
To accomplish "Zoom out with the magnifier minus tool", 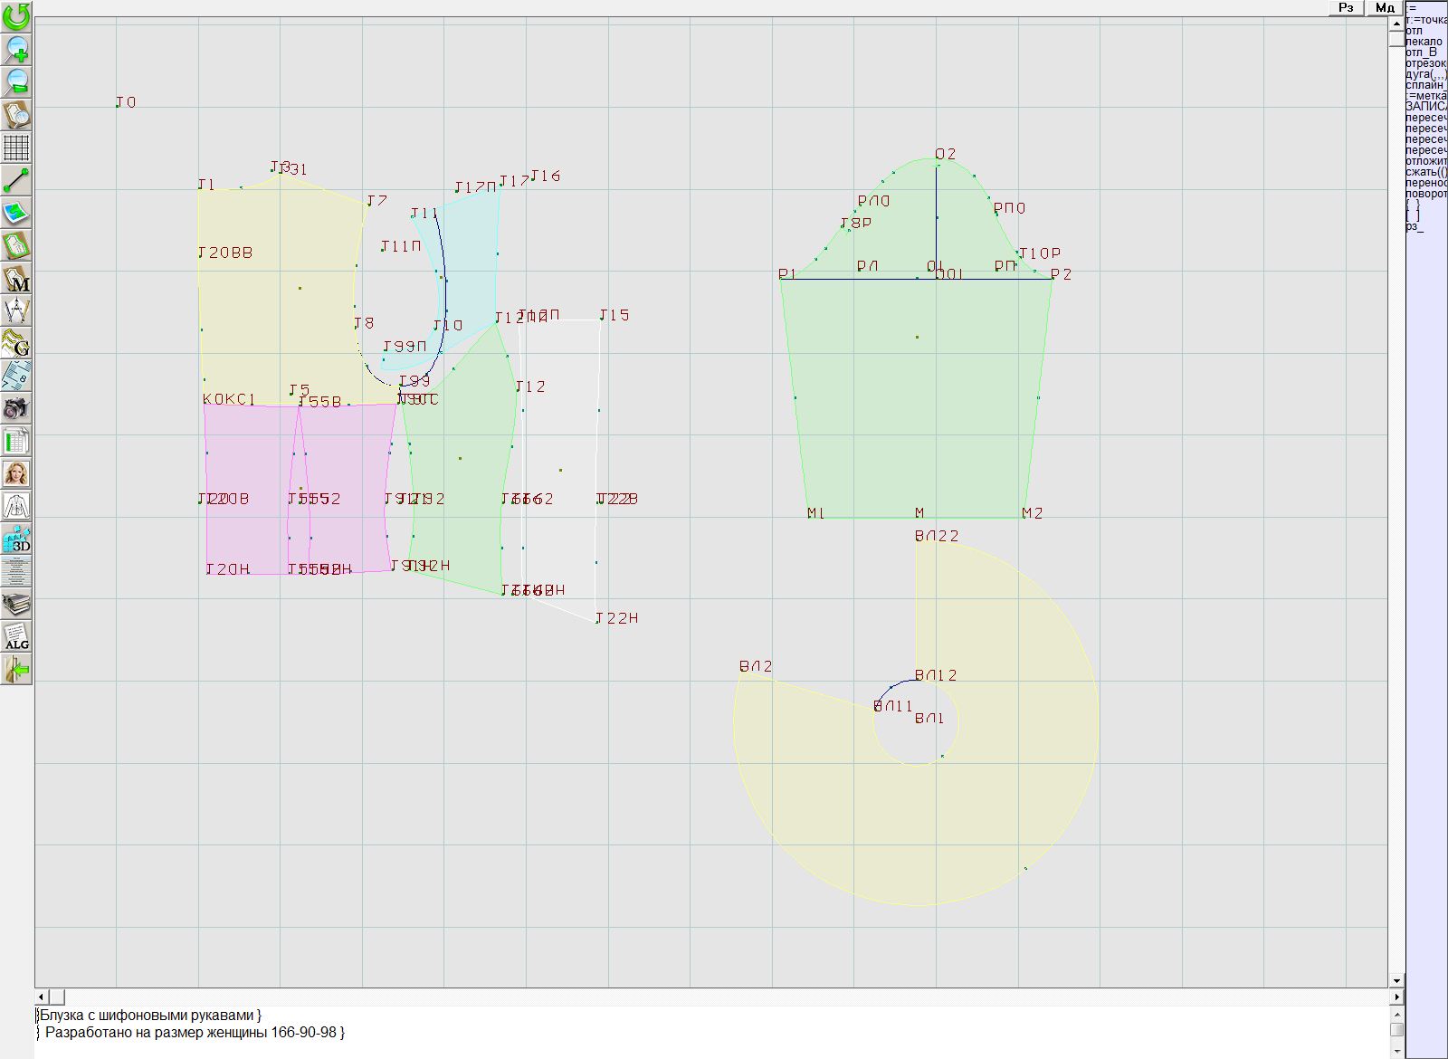I will 16,81.
